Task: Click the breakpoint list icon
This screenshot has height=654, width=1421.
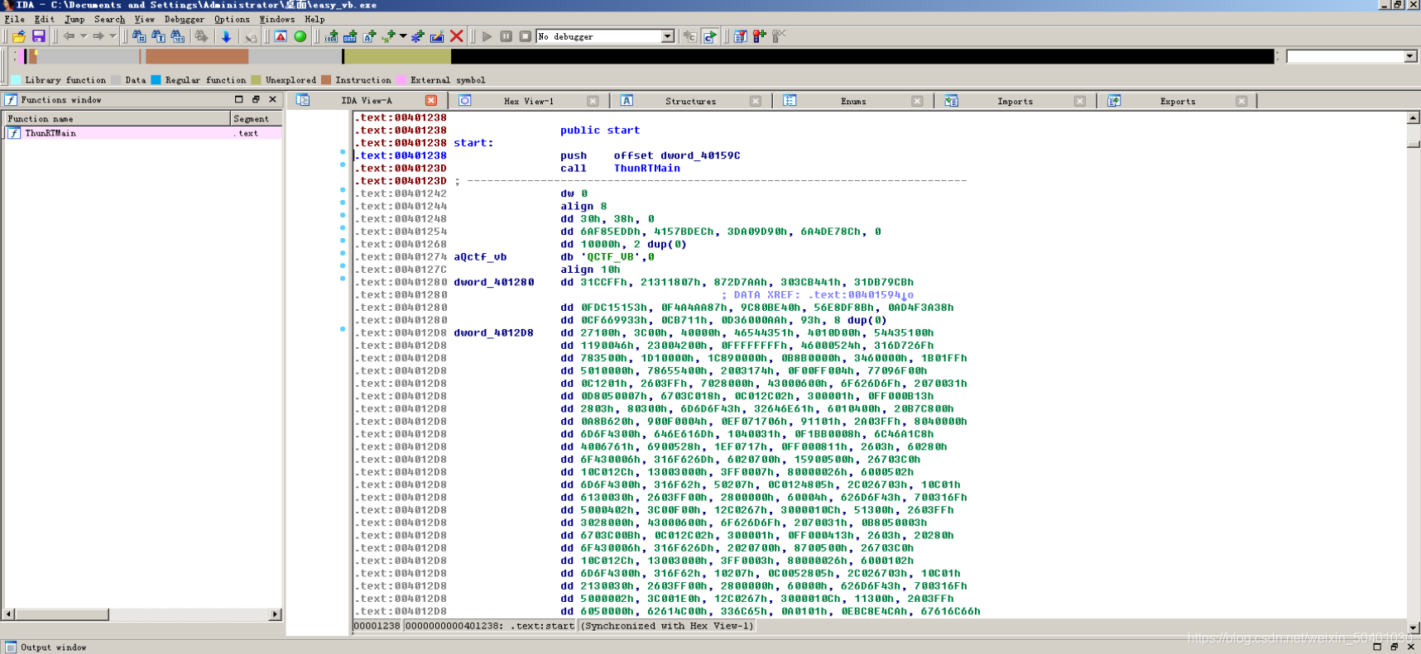Action: 740,36
